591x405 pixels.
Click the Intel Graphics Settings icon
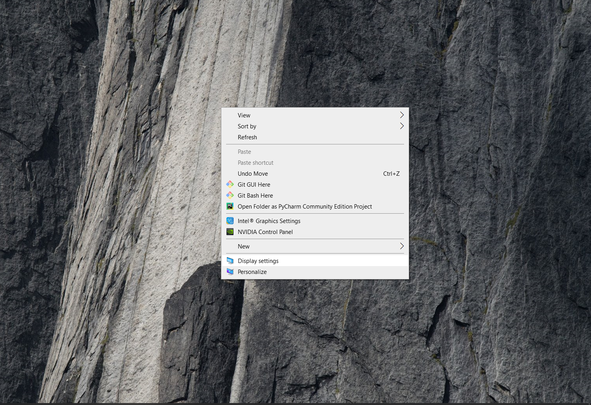point(230,221)
